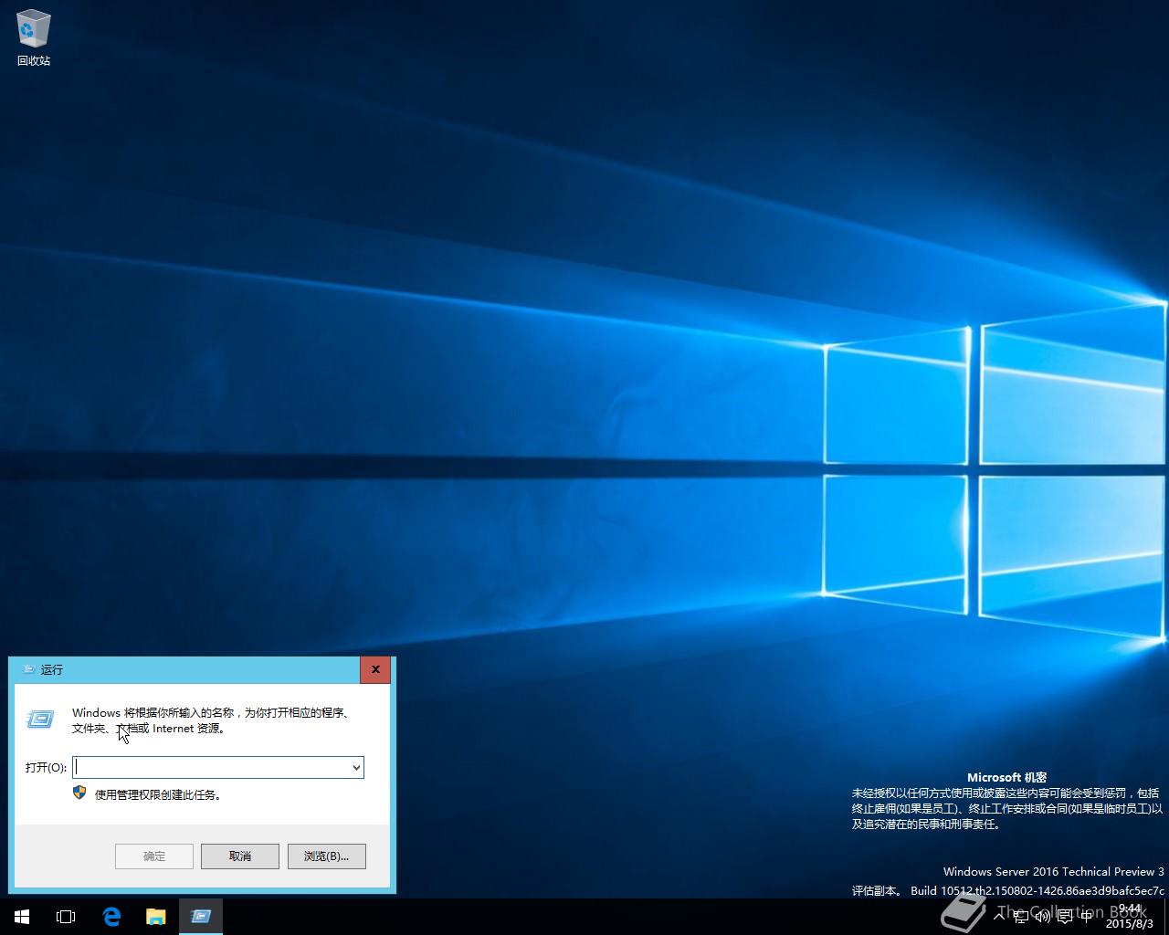Click the 运行 title bar text
The width and height of the screenshot is (1169, 935).
52,669
